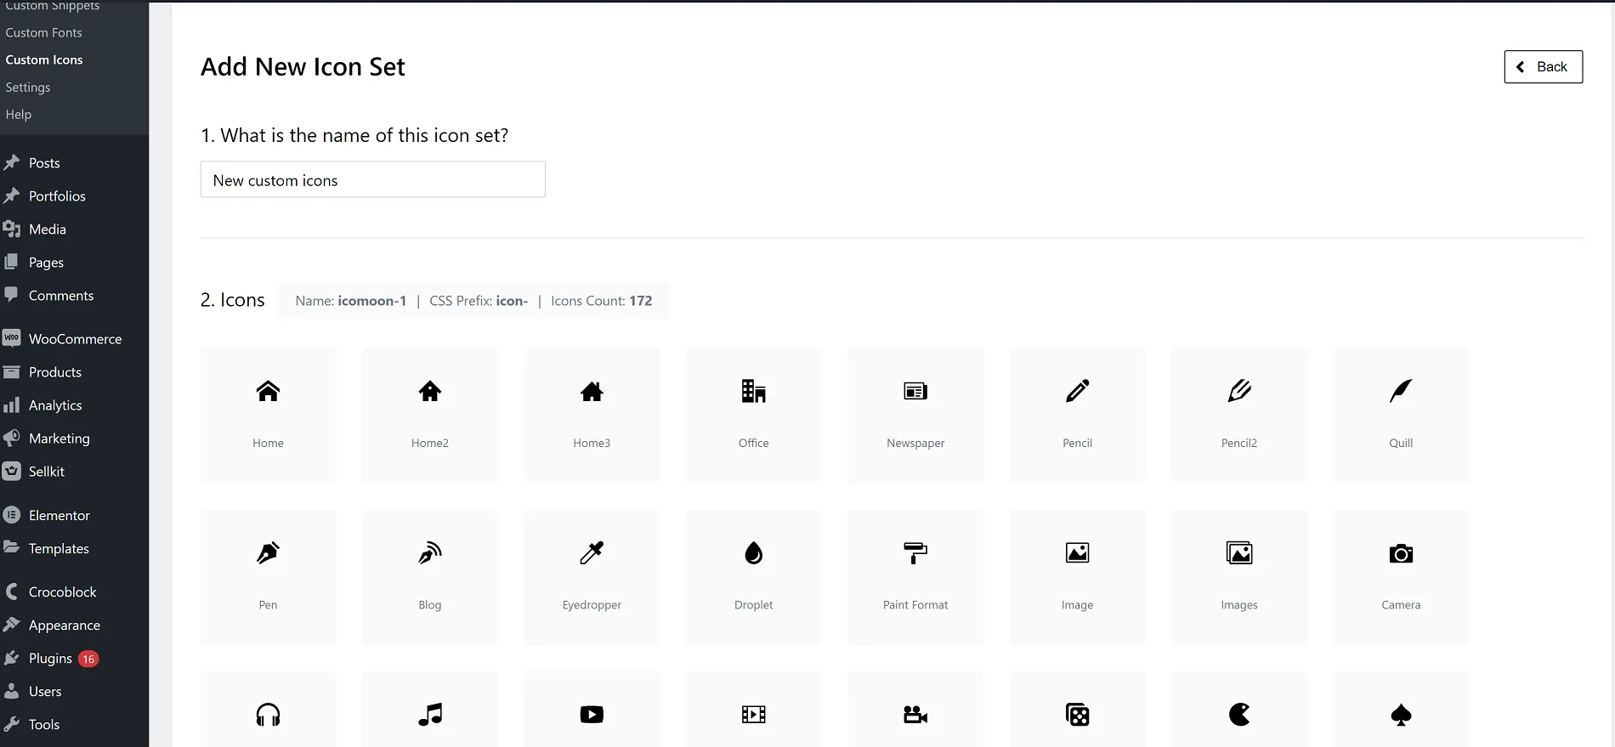The width and height of the screenshot is (1615, 747).
Task: Go to Products in sidebar
Action: (x=55, y=371)
